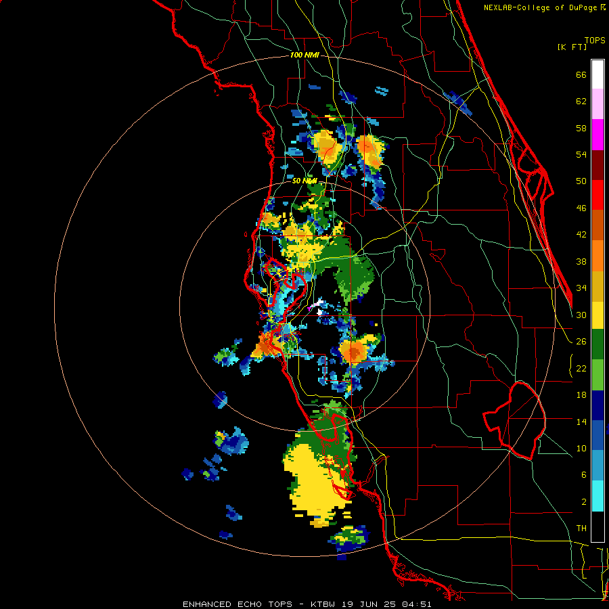Click the 54 legend value
The image size is (609, 609).
click(581, 154)
